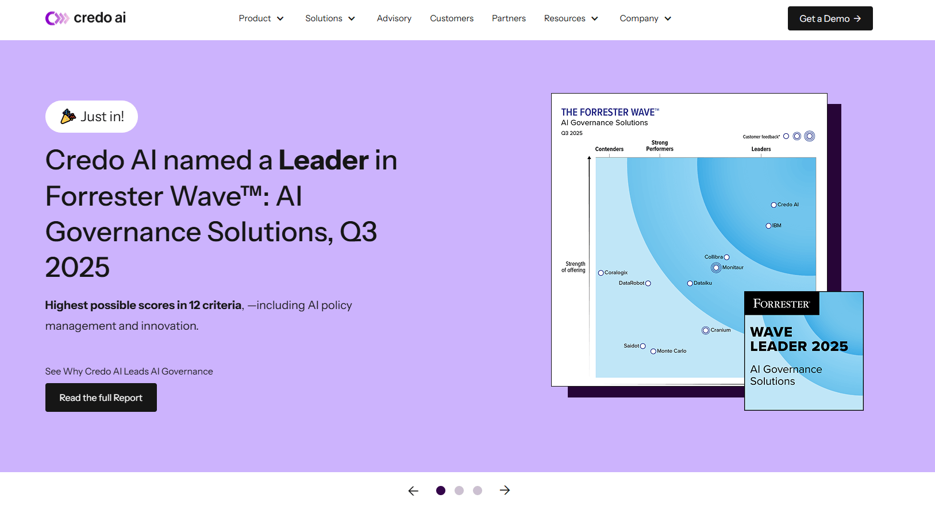Open the Resources dropdown
Image resolution: width=935 pixels, height=525 pixels.
tap(571, 18)
